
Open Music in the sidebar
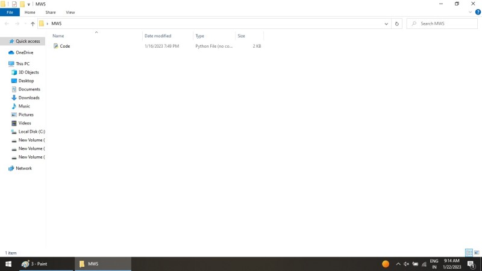(23, 106)
